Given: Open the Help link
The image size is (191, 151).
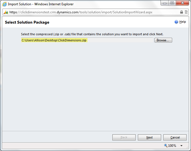Looking at the screenshot, I should 183,22.
